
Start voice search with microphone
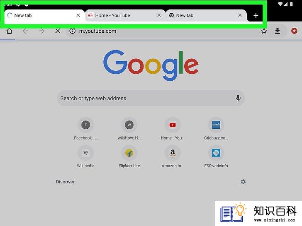click(238, 98)
